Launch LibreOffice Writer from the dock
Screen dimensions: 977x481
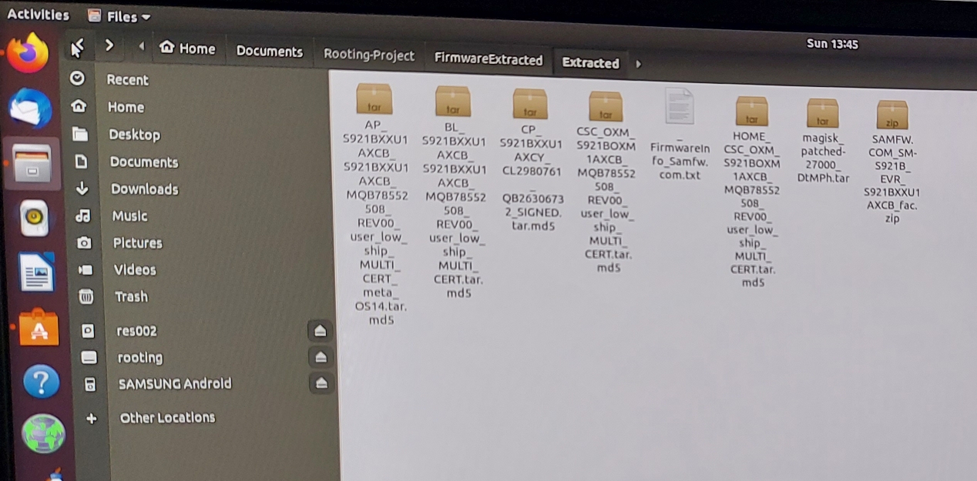click(x=36, y=272)
